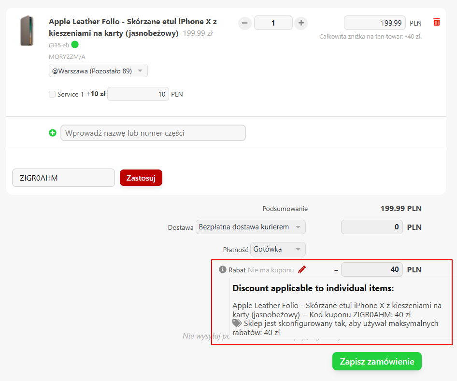Open the @Warszawa stock location dropdown
Image resolution: width=457 pixels, height=381 pixels.
pyautogui.click(x=98, y=71)
